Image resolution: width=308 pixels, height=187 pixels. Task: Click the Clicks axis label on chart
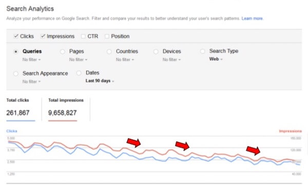tap(12, 131)
